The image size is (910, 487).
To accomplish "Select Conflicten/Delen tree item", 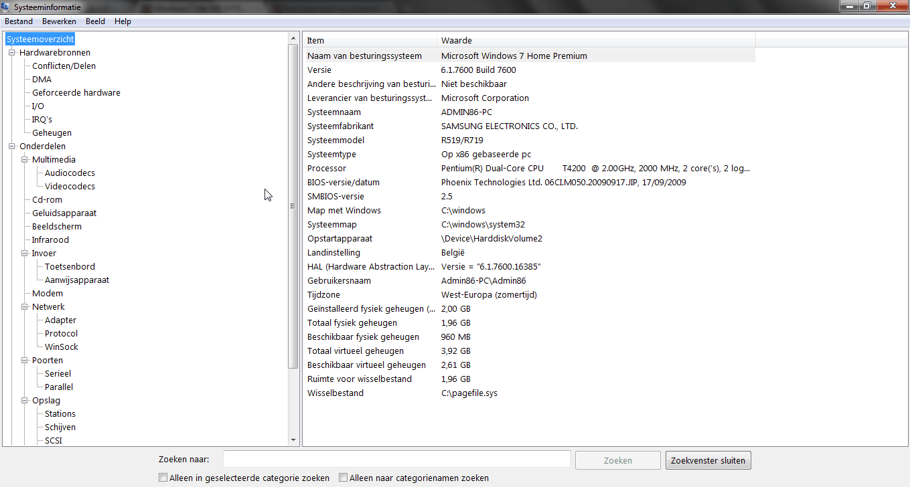I will point(64,66).
